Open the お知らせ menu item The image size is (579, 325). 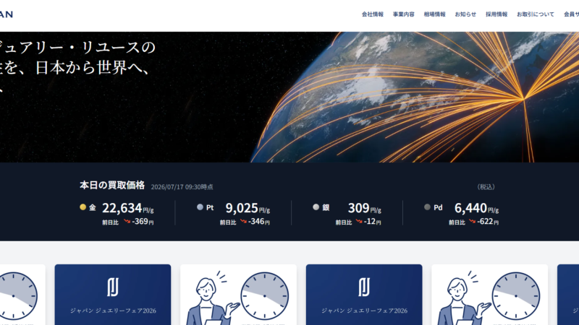click(x=465, y=14)
